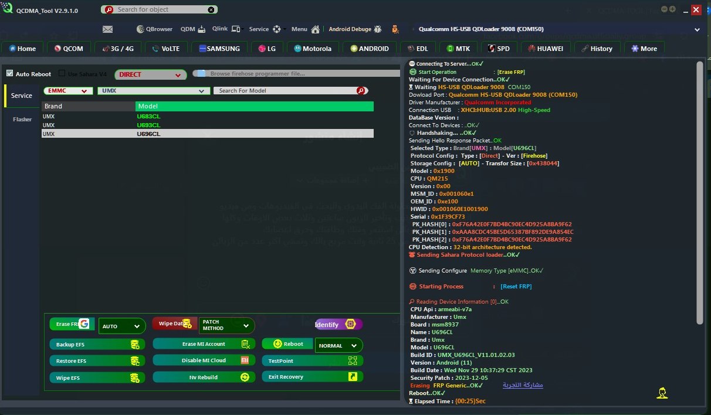The width and height of the screenshot is (711, 415).
Task: Select the U696CL model row
Action: click(208, 134)
